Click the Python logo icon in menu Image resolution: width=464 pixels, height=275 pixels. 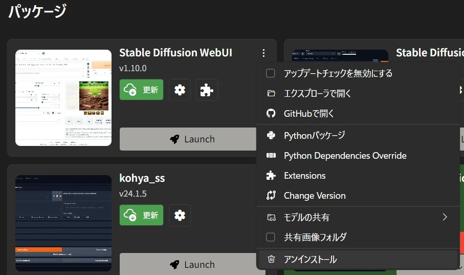(271, 135)
